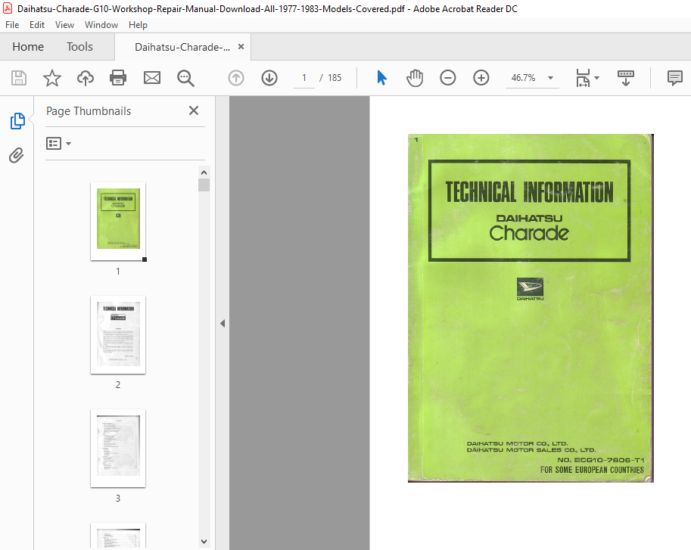
Task: Close the Daihatsu-Charade document tab
Action: point(241,47)
